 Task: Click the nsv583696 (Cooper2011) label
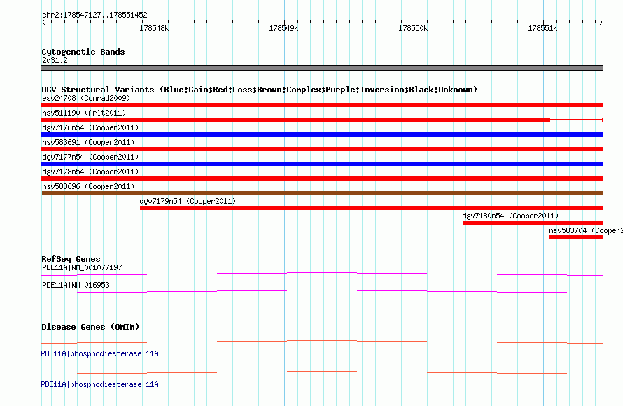tap(88, 186)
